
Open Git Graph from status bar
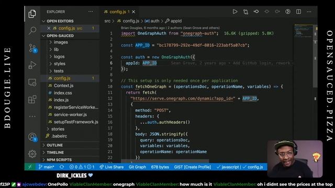pyautogui.click(x=137, y=167)
